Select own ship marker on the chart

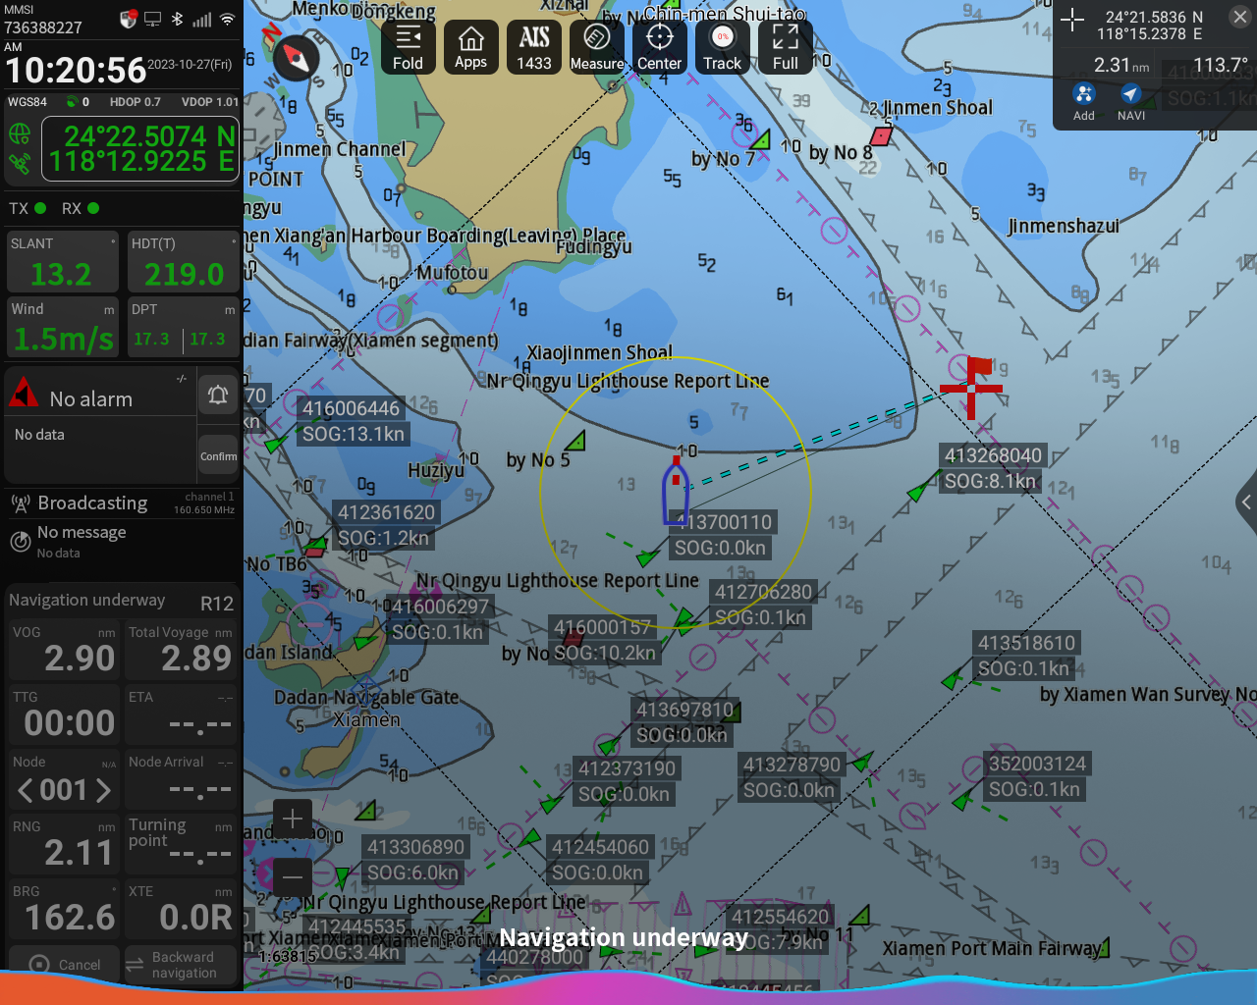click(675, 492)
